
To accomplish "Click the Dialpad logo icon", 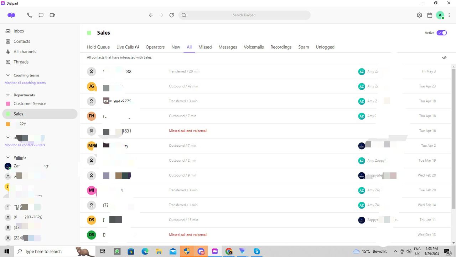I will (x=11, y=15).
